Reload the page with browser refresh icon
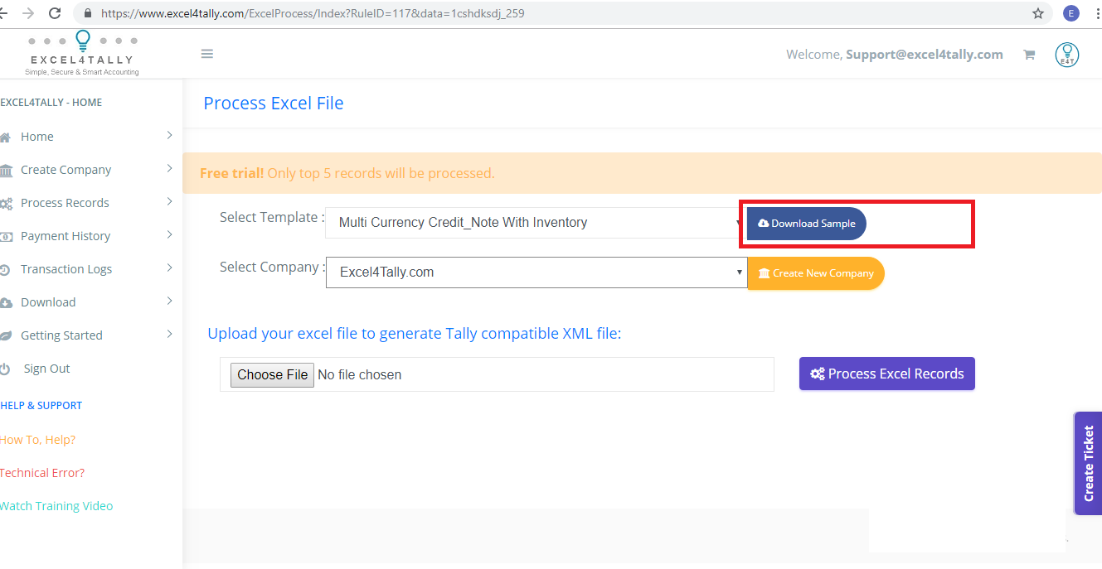Image resolution: width=1102 pixels, height=569 pixels. click(55, 13)
